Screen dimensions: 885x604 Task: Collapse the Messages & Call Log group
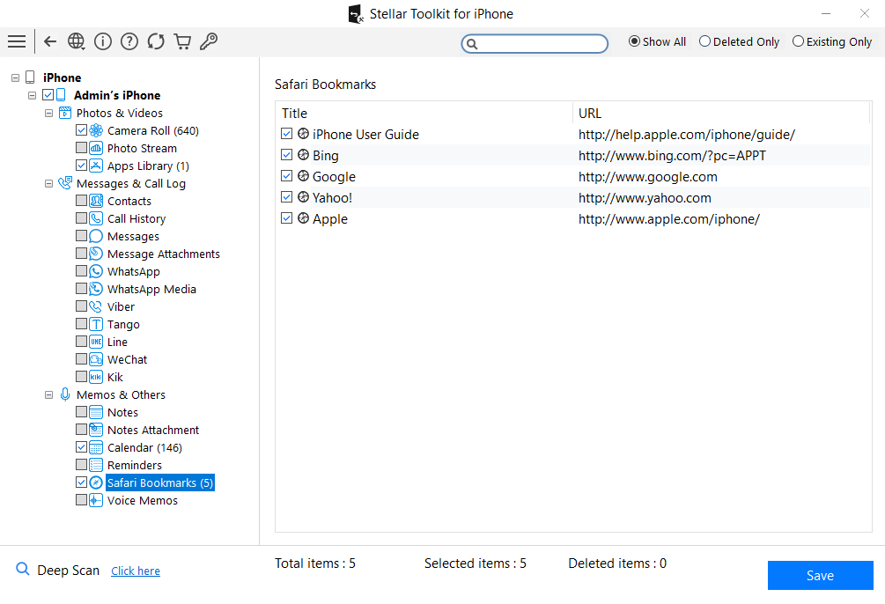tap(49, 183)
